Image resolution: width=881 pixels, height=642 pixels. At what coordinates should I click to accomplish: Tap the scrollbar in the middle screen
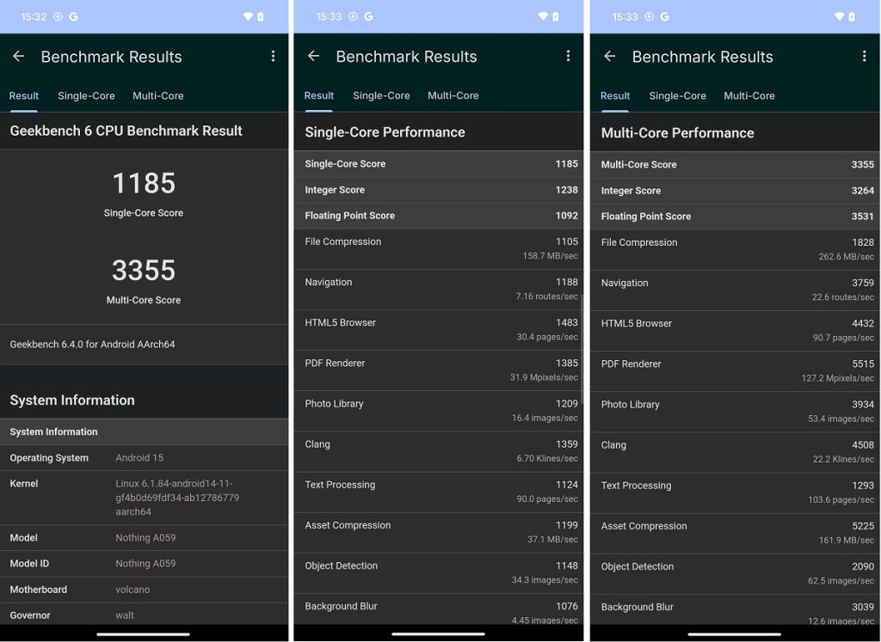582,348
